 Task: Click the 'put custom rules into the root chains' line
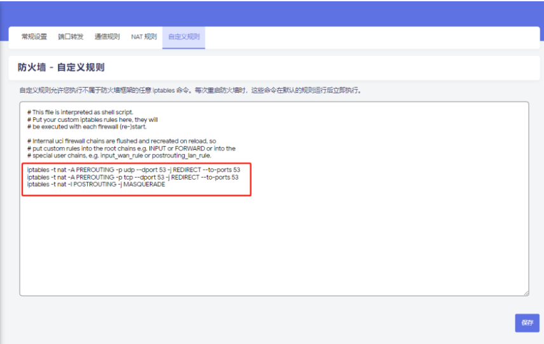131,148
